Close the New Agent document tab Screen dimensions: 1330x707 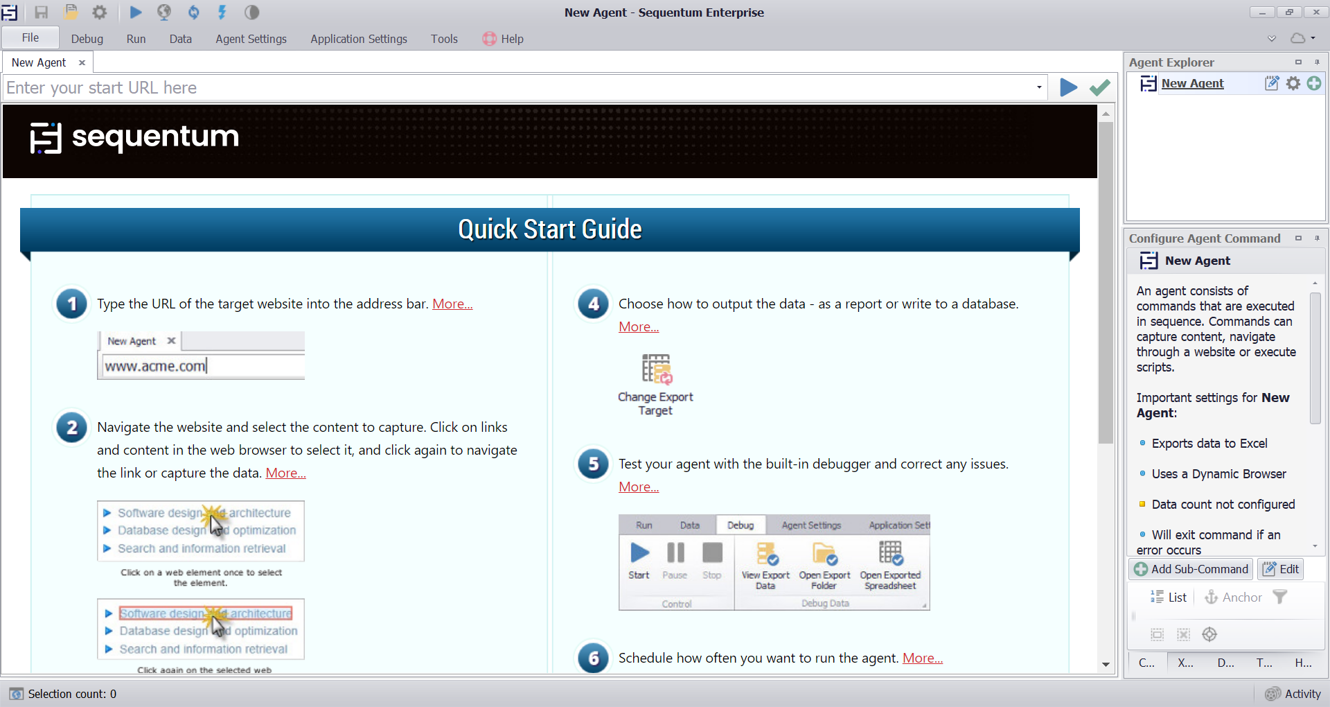[x=82, y=62]
